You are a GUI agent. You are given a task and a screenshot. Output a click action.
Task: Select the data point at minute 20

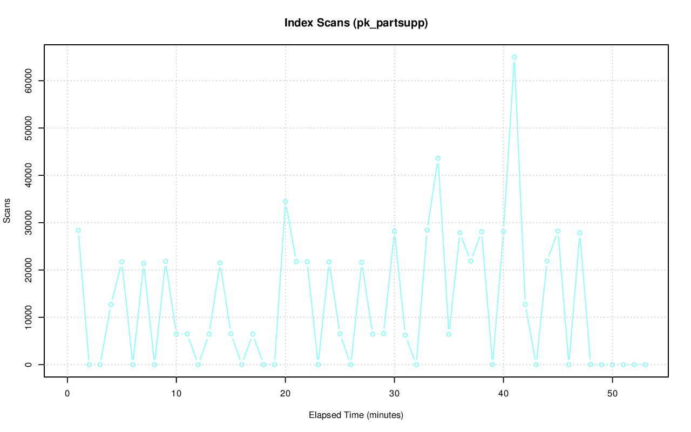coord(286,202)
